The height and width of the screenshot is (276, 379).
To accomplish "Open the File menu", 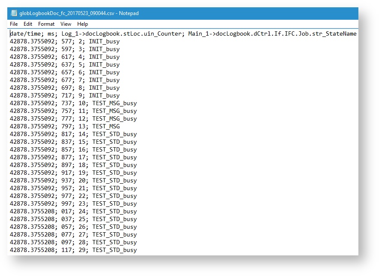I will (x=14, y=24).
